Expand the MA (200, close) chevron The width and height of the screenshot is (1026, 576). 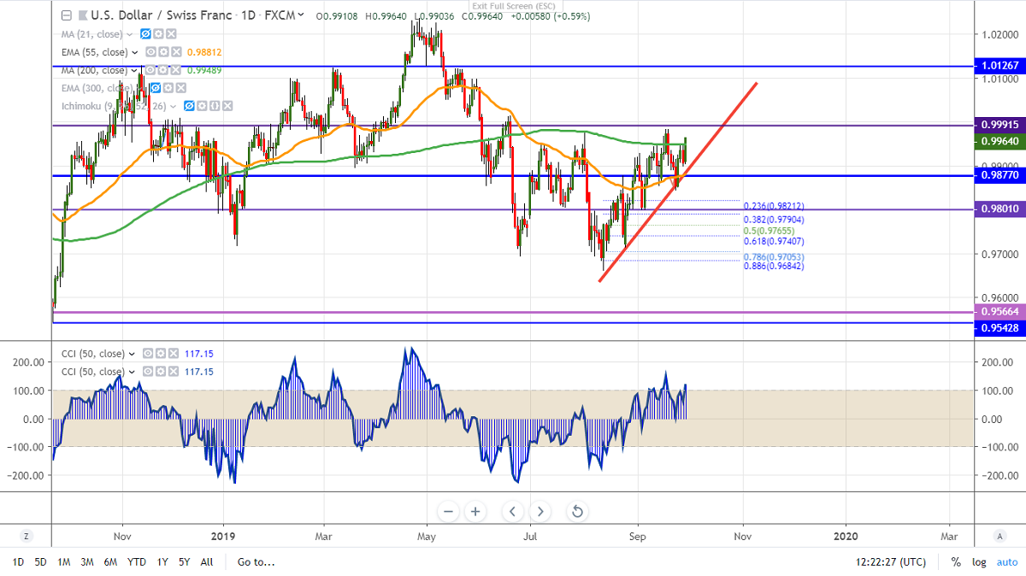pyautogui.click(x=134, y=70)
